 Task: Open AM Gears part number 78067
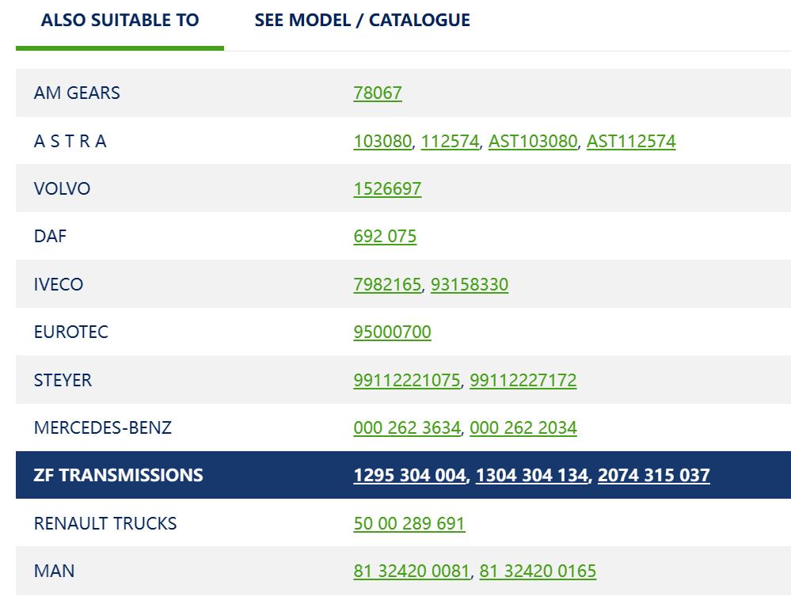(377, 93)
